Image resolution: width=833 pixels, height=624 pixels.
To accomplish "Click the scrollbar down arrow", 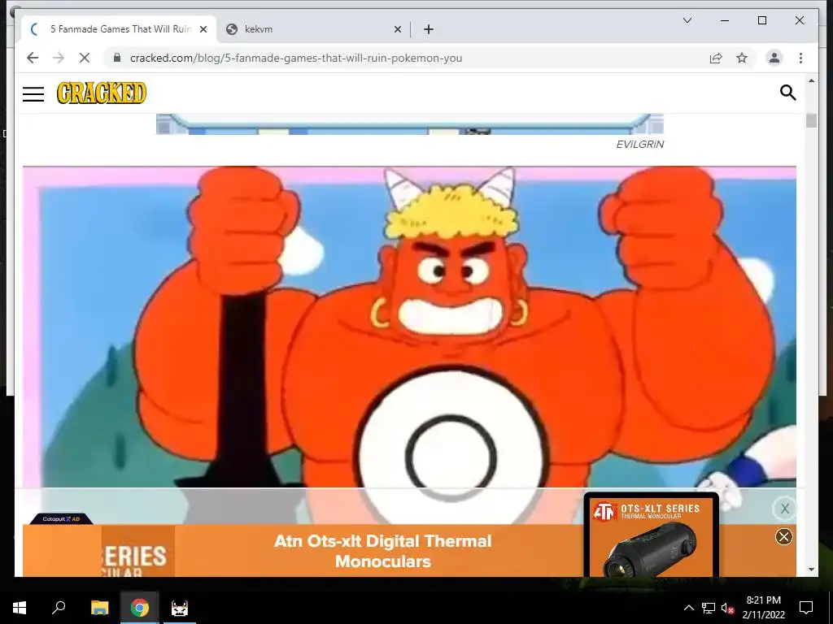I will pos(811,570).
